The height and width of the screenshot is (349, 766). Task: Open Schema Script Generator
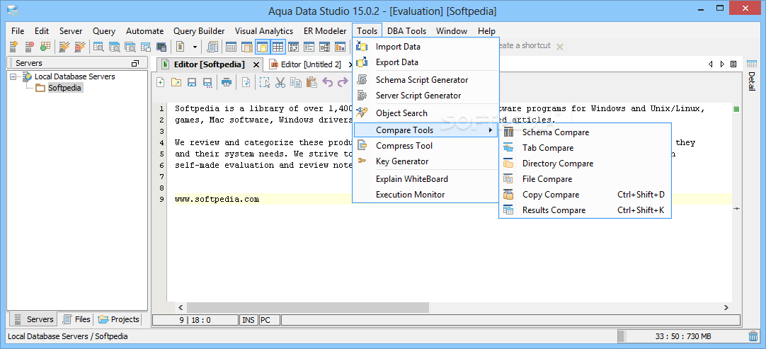coord(425,80)
